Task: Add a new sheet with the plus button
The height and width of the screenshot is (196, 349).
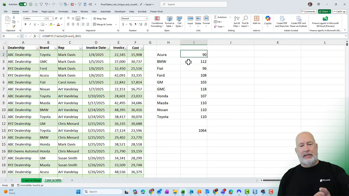Action: 72,180
